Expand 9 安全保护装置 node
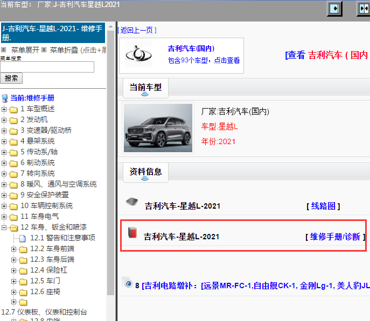 pos(4,195)
